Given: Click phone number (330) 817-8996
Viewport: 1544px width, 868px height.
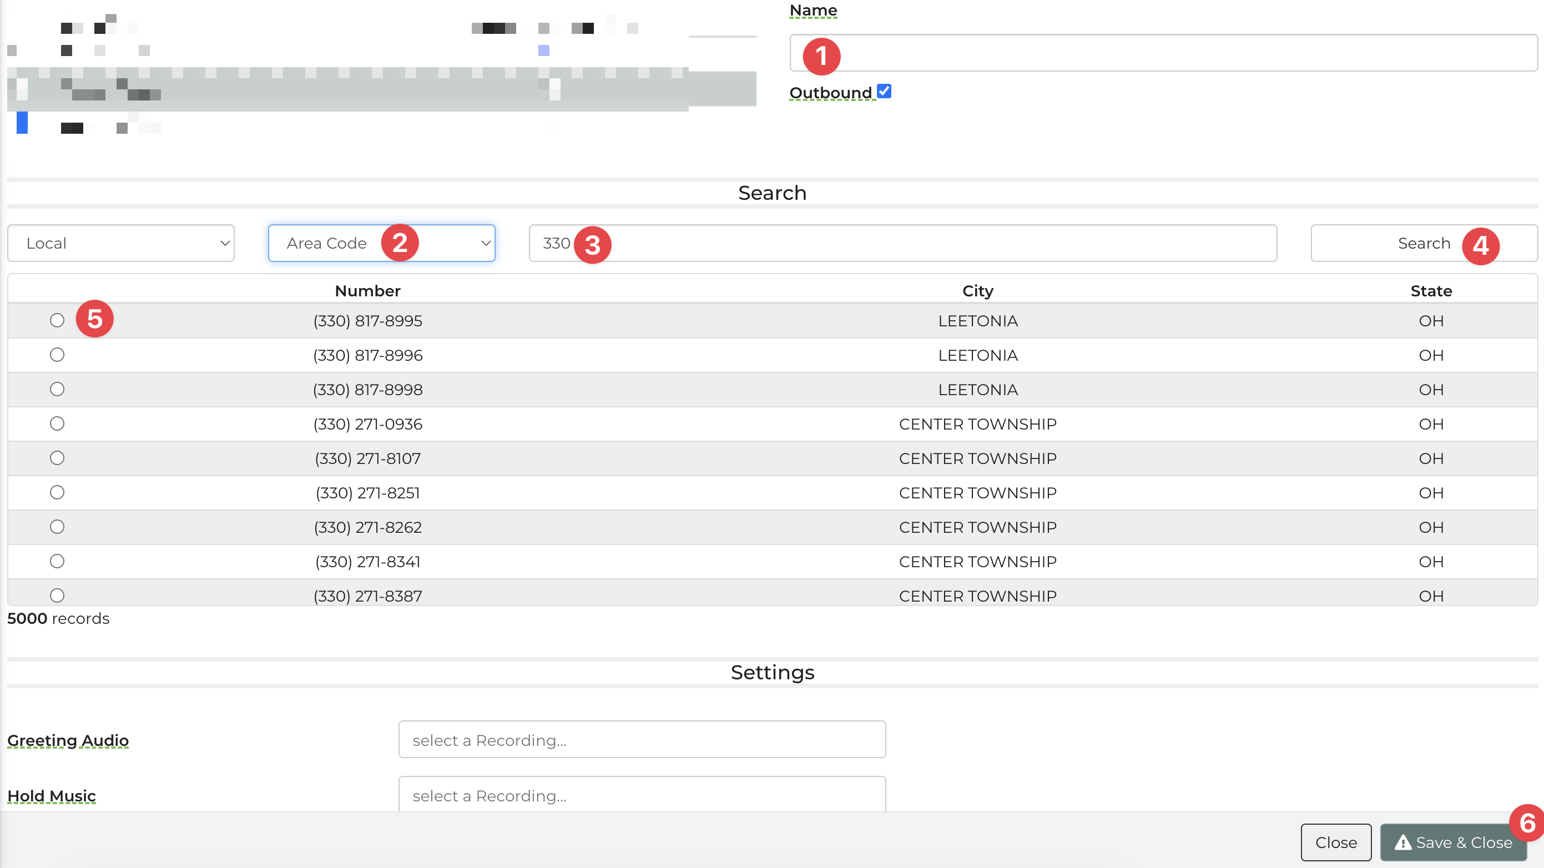Looking at the screenshot, I should point(367,356).
